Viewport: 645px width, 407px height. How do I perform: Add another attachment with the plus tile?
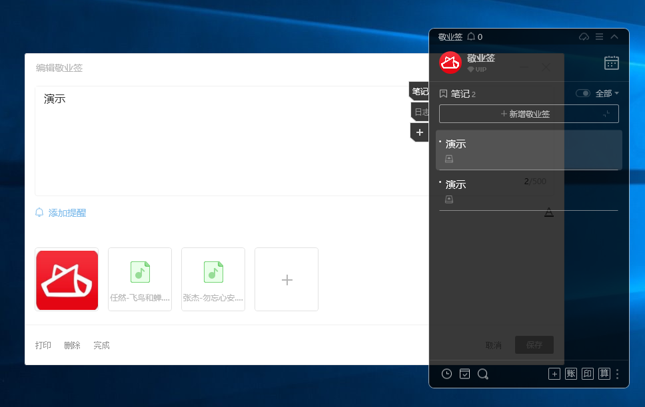(287, 280)
